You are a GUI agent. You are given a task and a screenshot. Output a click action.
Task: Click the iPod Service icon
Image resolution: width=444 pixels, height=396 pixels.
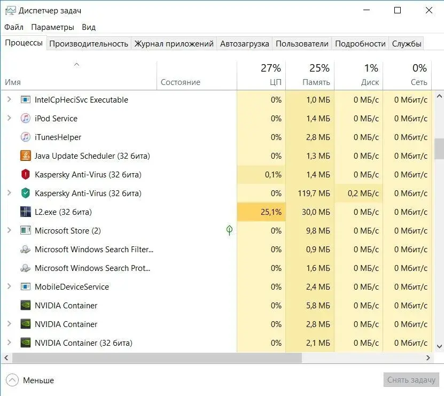tap(26, 119)
